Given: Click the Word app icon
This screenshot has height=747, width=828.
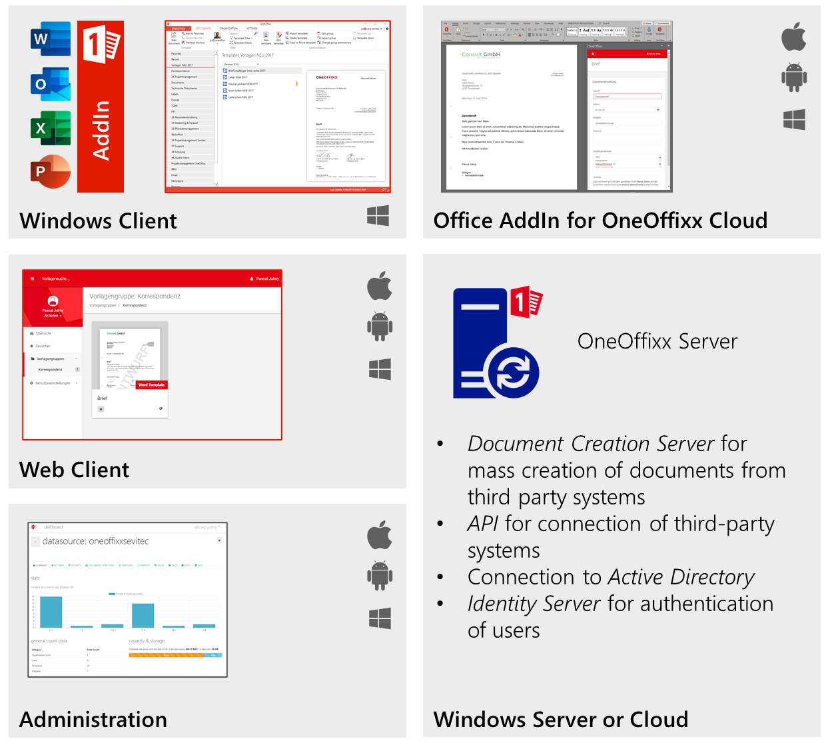Looking at the screenshot, I should (x=51, y=39).
